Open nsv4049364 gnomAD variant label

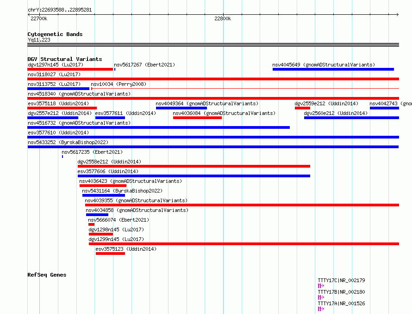207,103
